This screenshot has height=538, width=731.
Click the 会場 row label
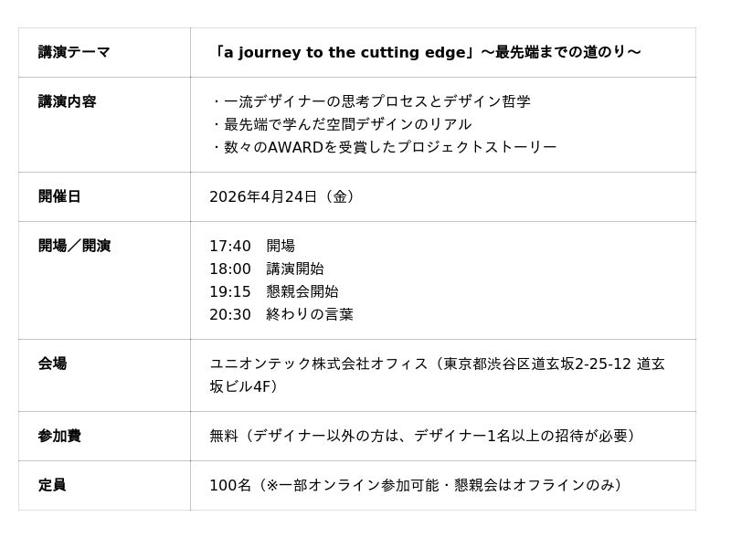tap(52, 364)
